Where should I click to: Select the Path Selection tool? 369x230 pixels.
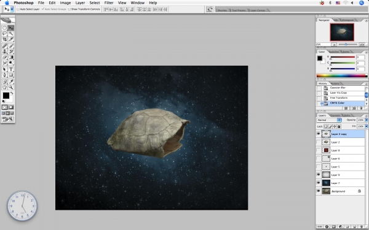point(4,69)
